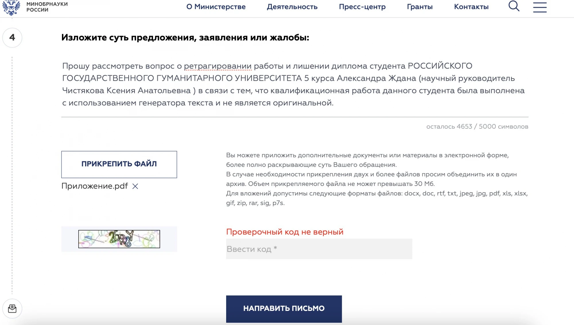Click the mail envelope icon at bottom left
Screen dimensions: 574x325
click(12, 309)
